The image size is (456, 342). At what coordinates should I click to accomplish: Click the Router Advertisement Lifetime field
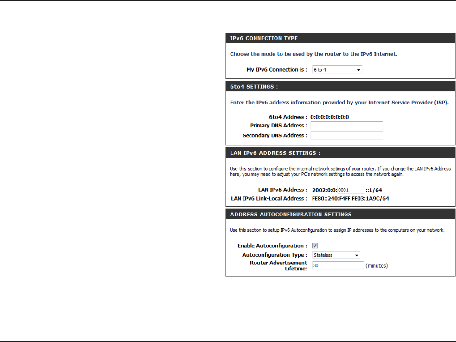click(x=338, y=265)
